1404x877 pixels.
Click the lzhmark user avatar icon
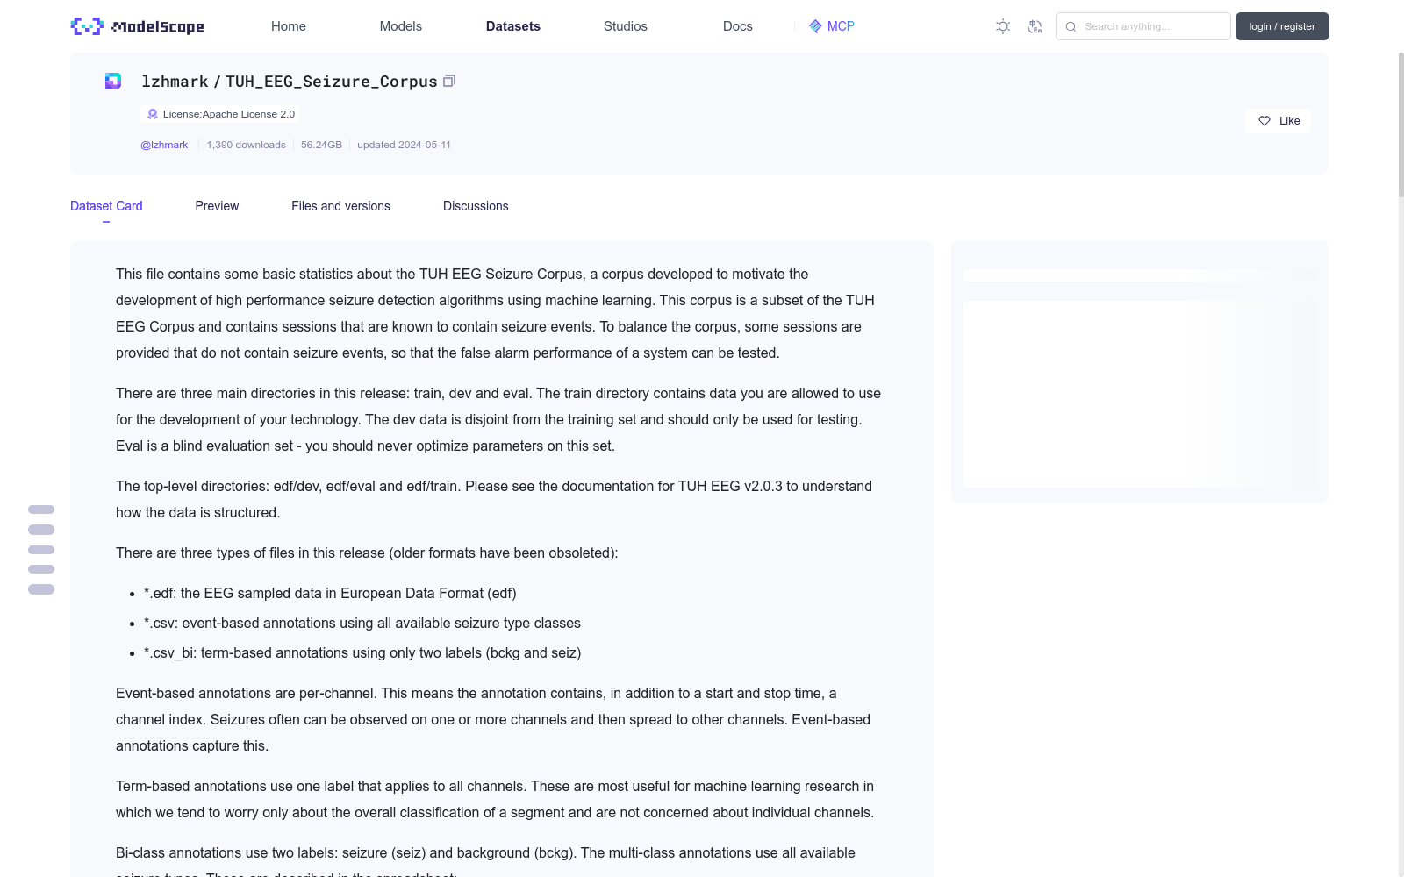click(113, 81)
